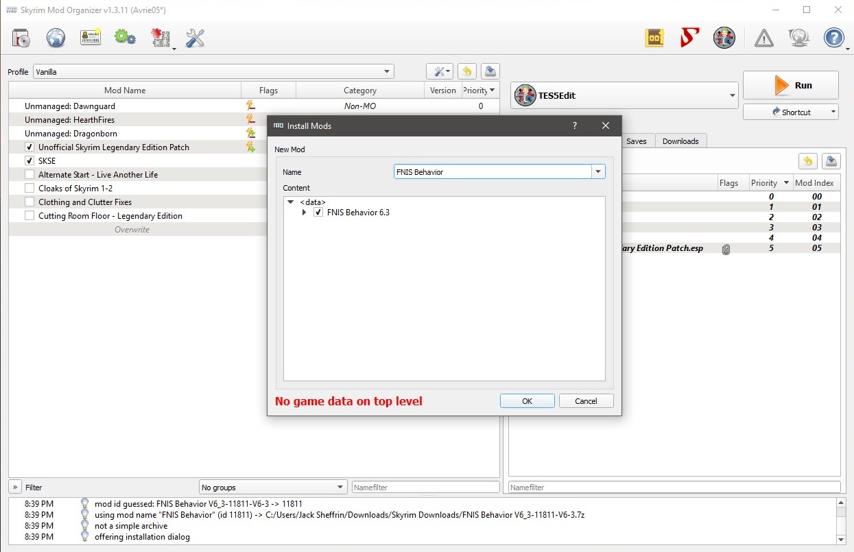The height and width of the screenshot is (552, 854).
Task: Click the flag icon on the Dawnguard row
Action: (251, 106)
